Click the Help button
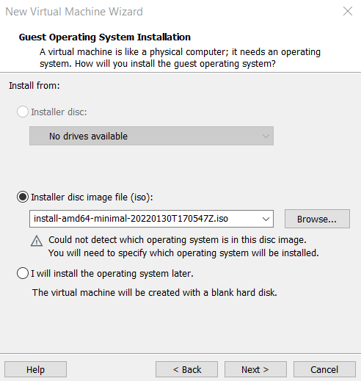This screenshot has width=361, height=381. [35, 369]
